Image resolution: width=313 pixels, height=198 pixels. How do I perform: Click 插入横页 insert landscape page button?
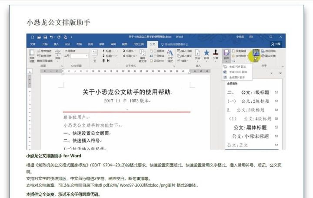point(184,56)
